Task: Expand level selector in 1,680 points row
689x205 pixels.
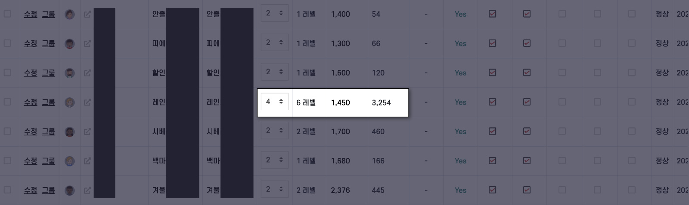Action: (275, 160)
